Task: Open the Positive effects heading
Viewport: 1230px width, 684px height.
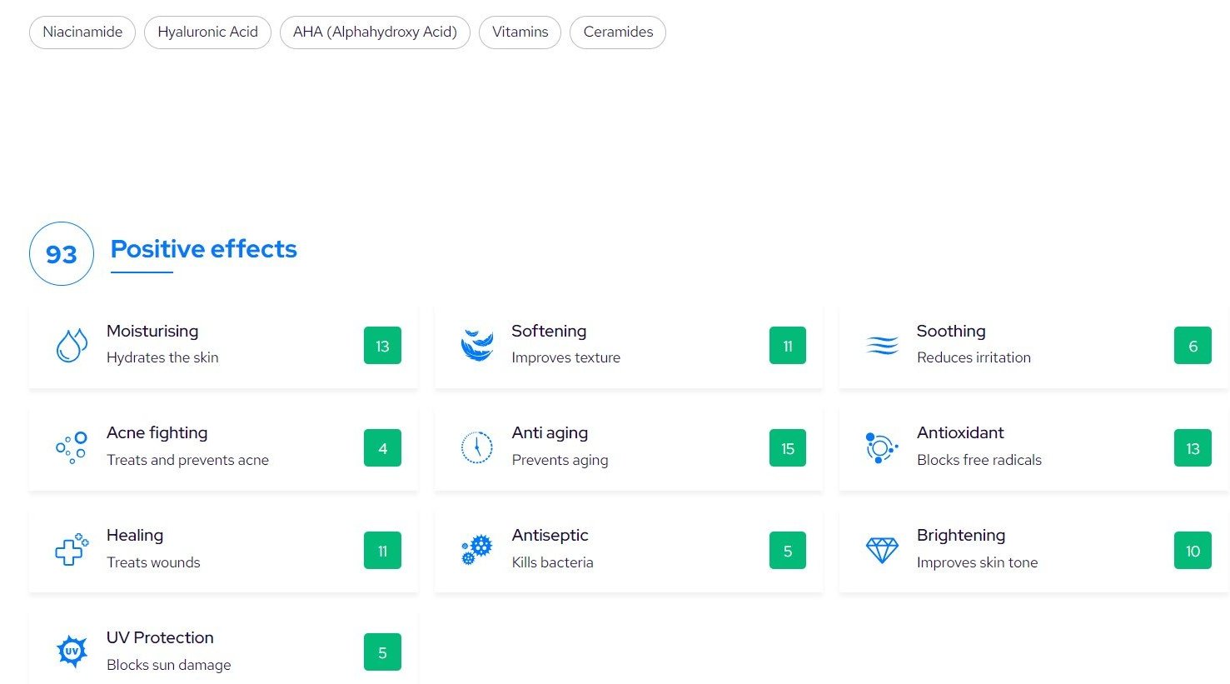Action: click(203, 249)
